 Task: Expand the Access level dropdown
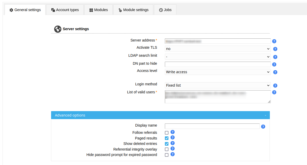[x=217, y=72]
